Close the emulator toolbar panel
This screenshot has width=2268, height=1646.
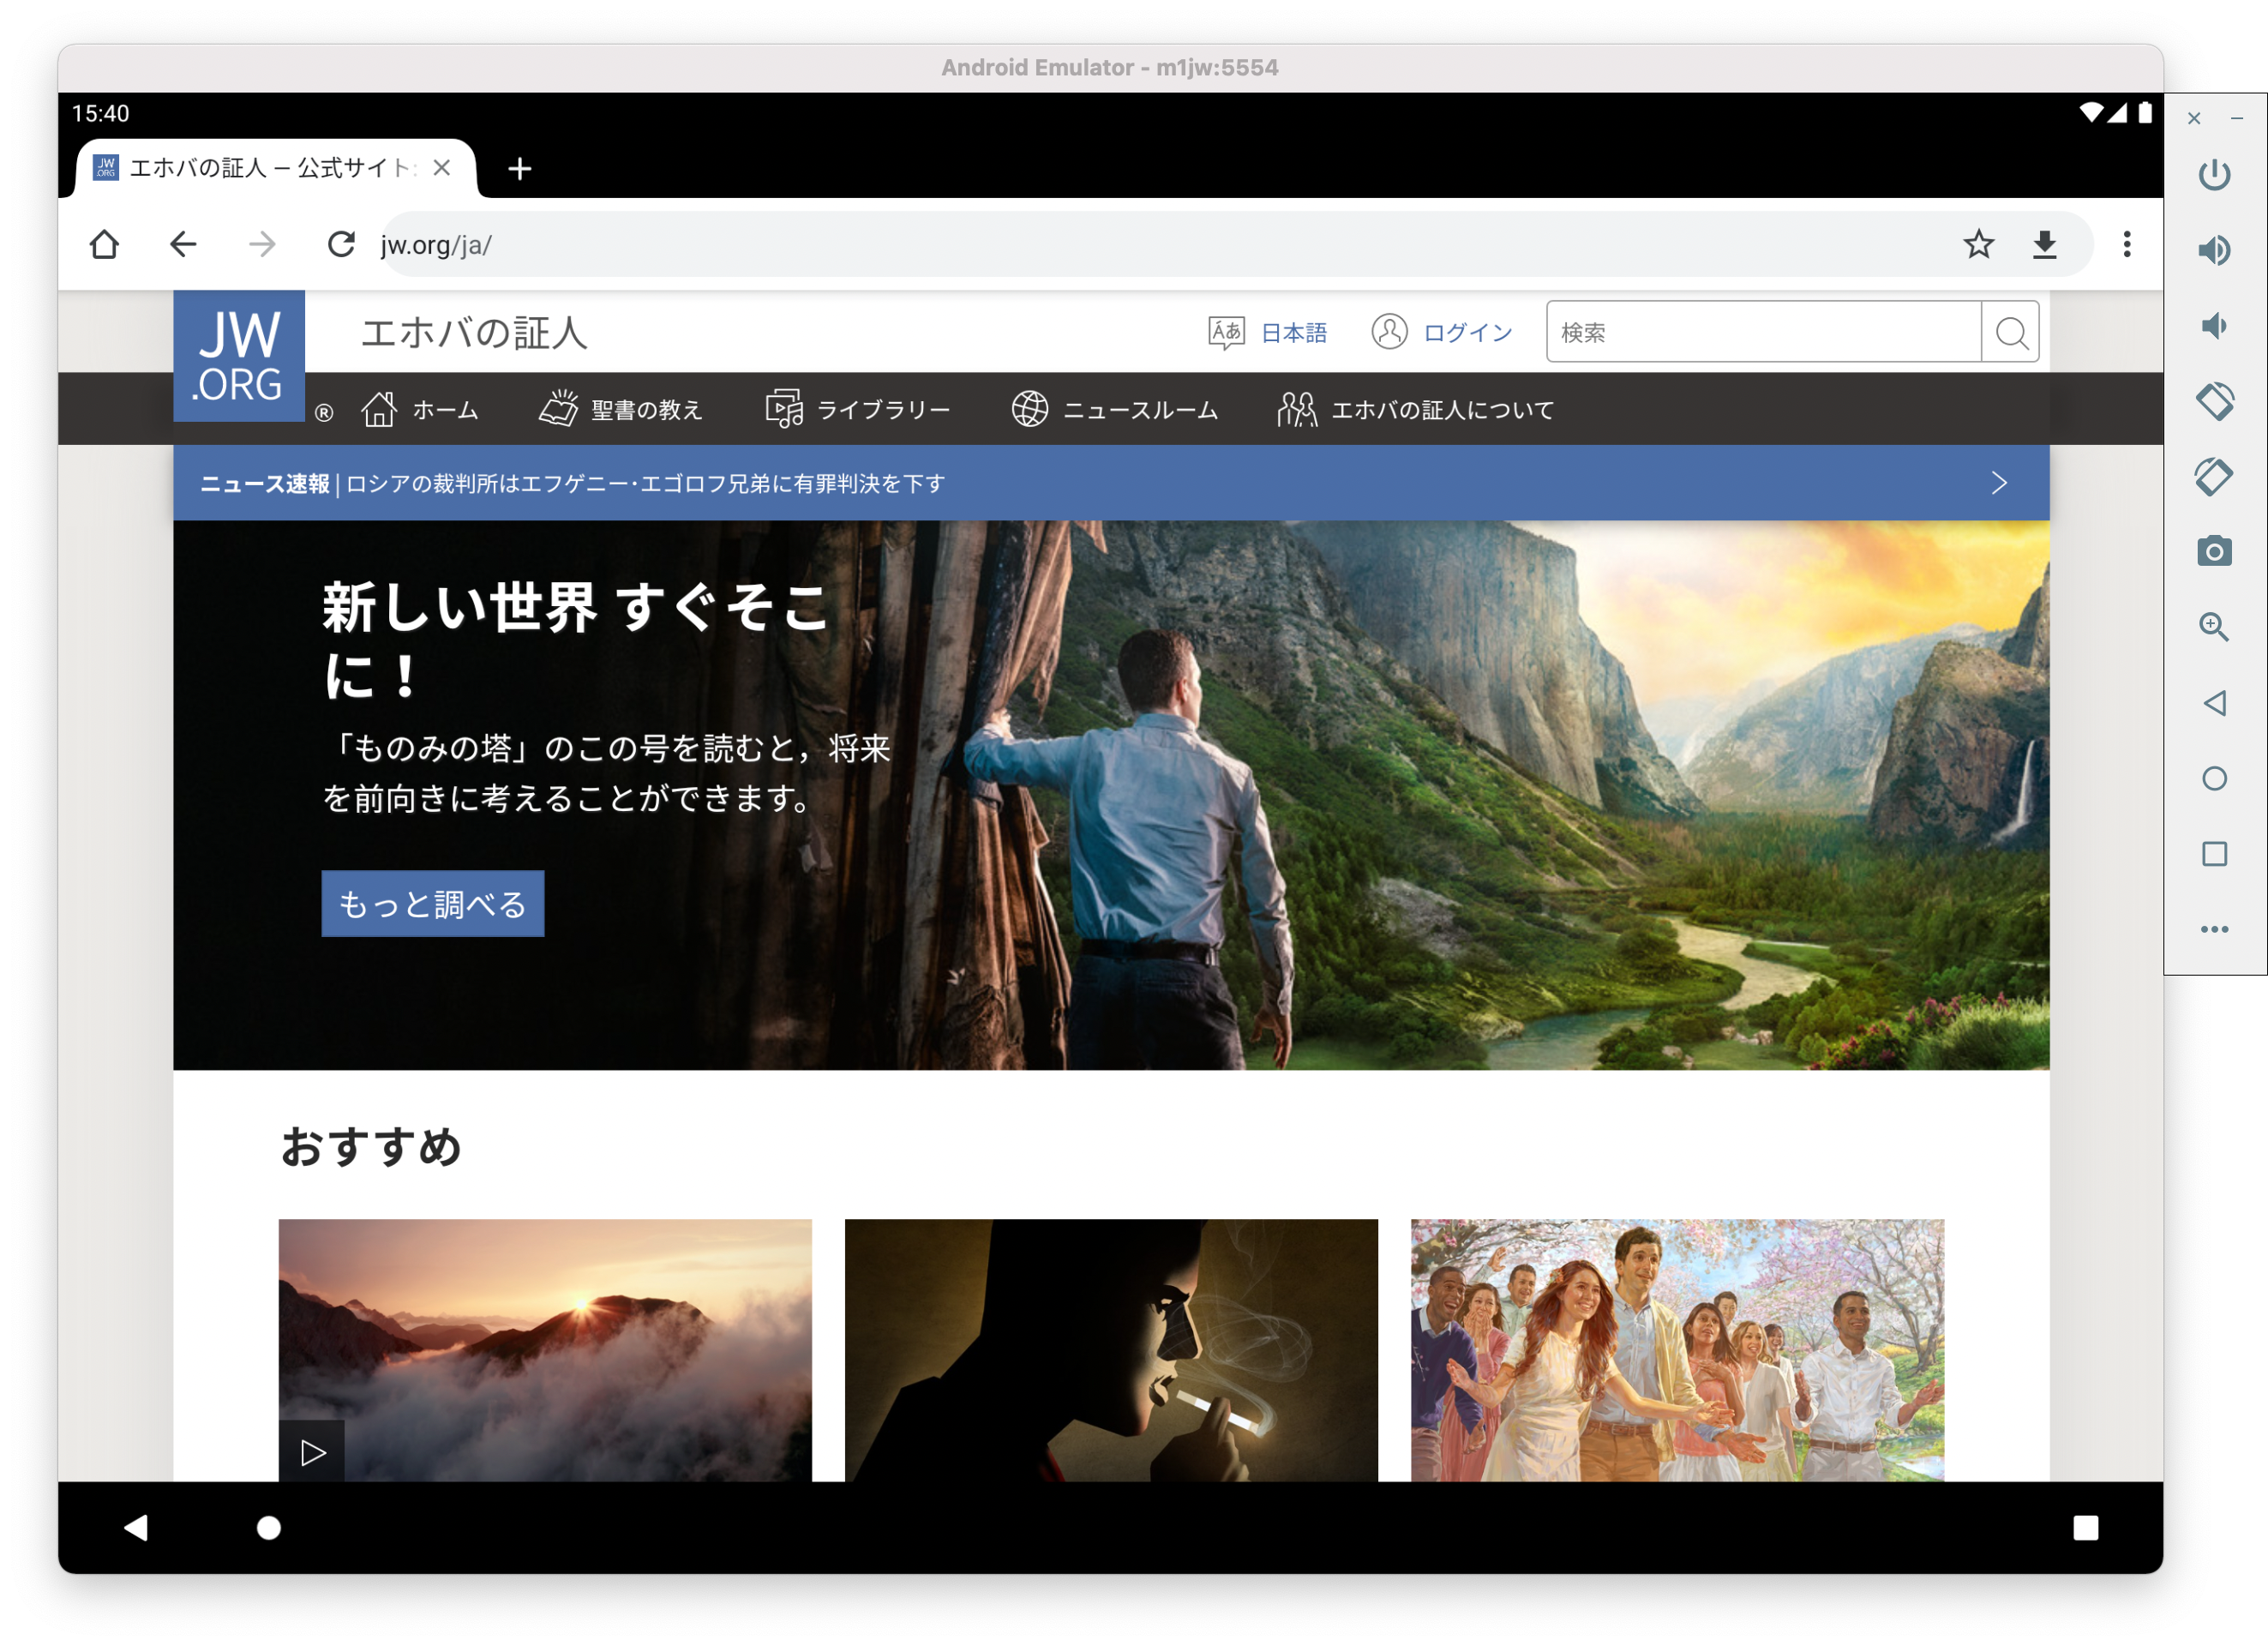click(x=2193, y=118)
